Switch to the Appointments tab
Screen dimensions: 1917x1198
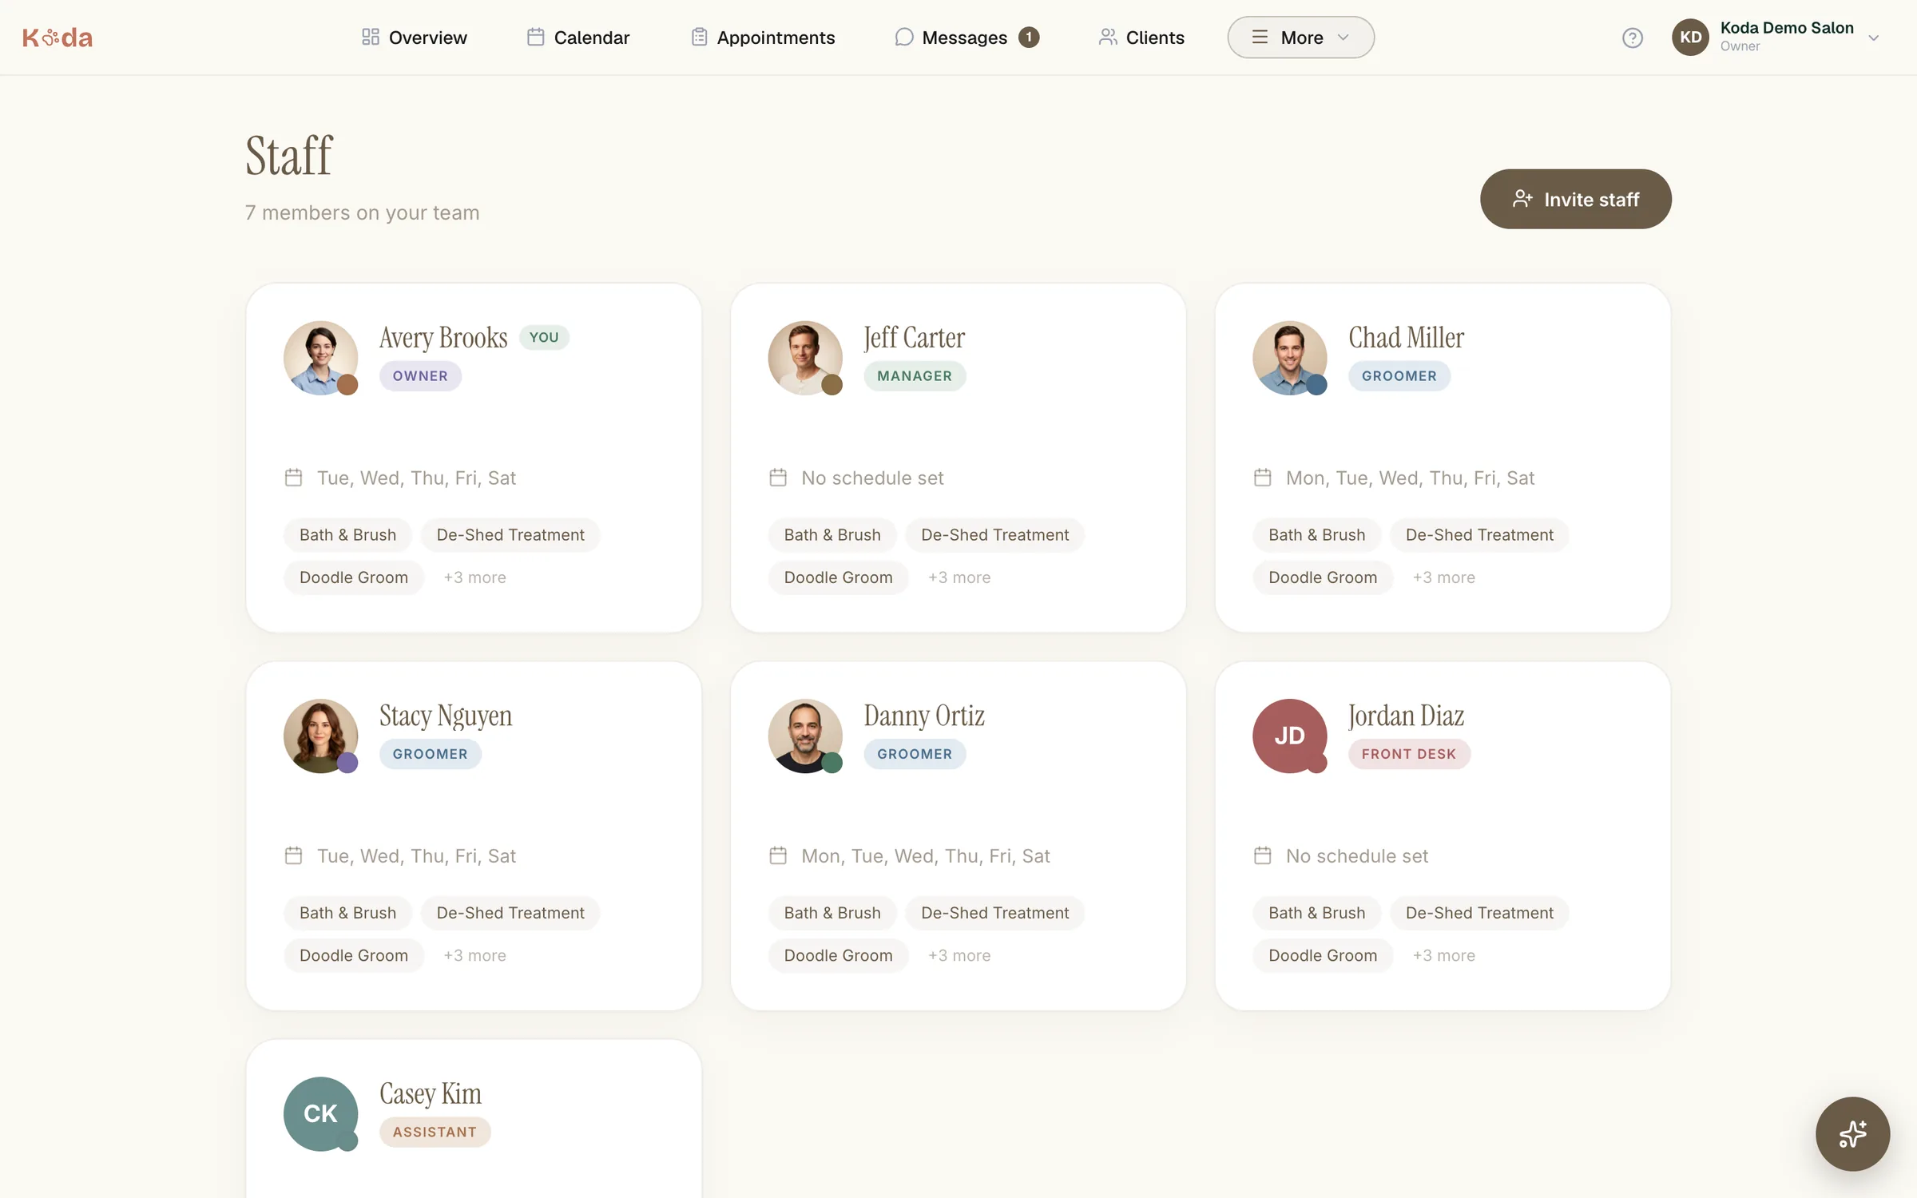[763, 38]
